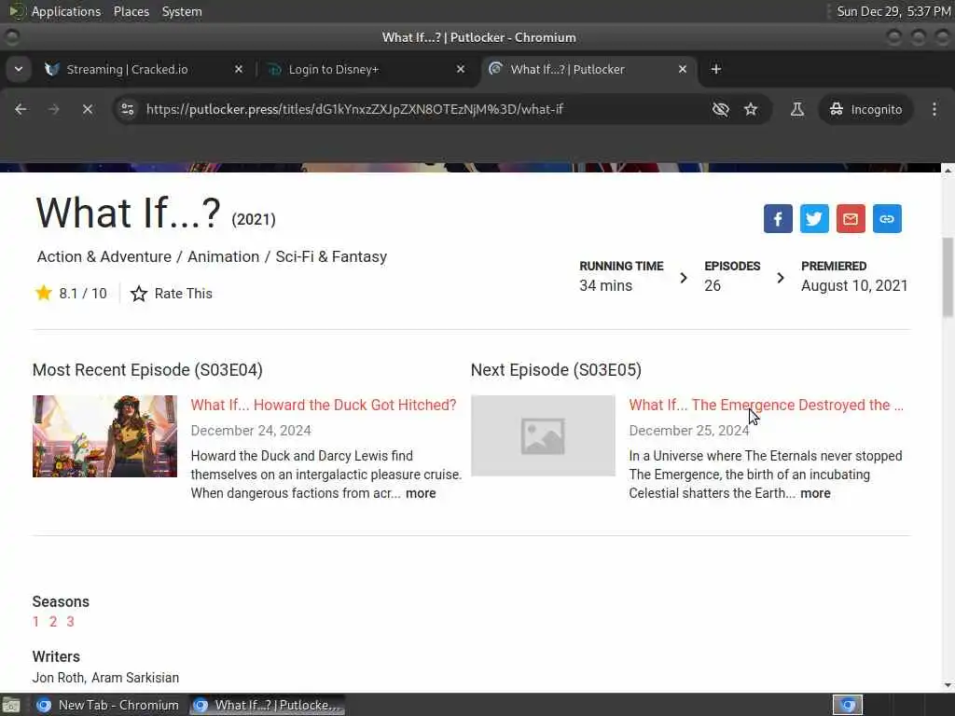Switch to Login to Disney+ tab
The height and width of the screenshot is (716, 955).
(334, 69)
